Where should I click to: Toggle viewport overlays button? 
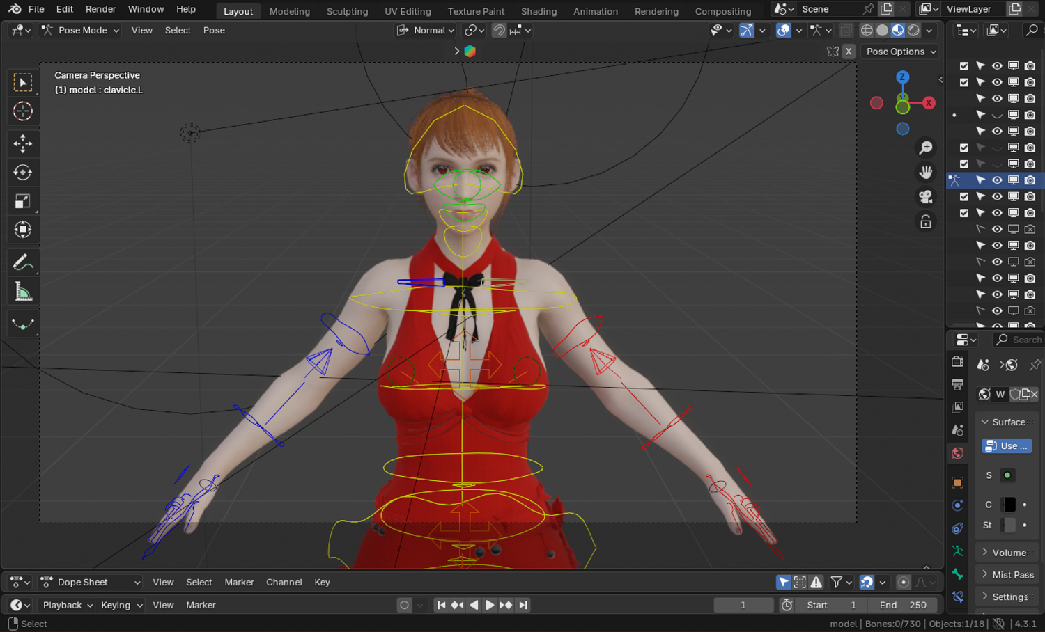coord(784,31)
